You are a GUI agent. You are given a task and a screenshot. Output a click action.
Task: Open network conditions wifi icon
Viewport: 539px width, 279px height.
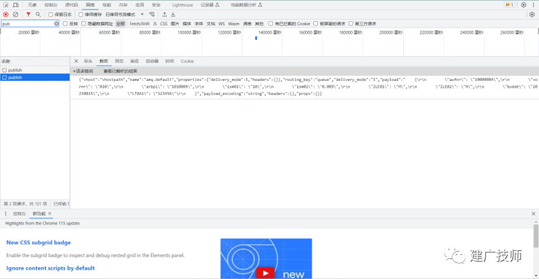pyautogui.click(x=151, y=14)
